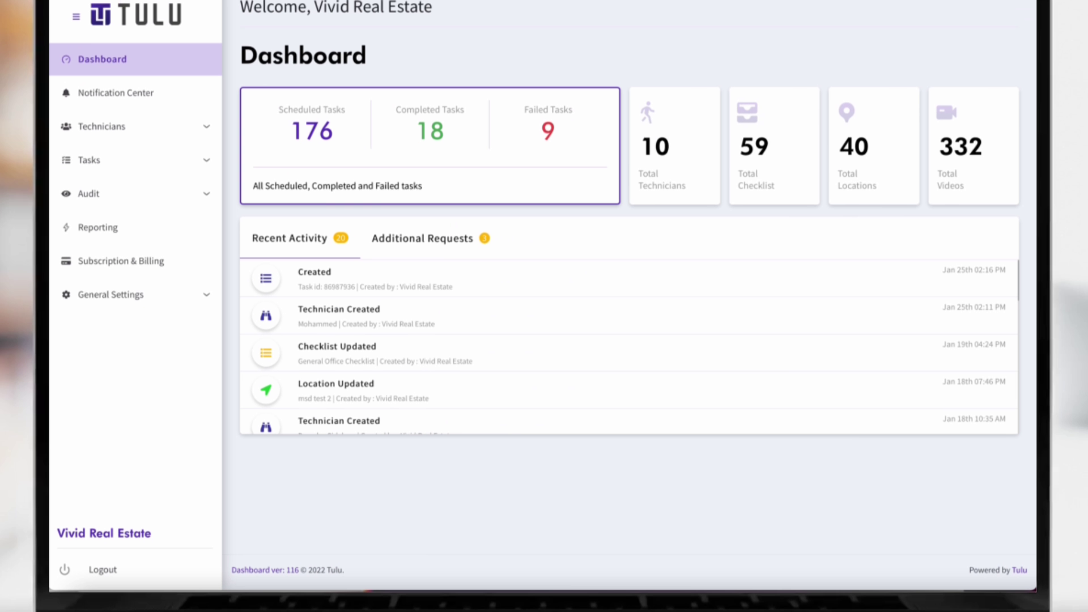This screenshot has width=1088, height=612.
Task: Click the Dashboard gauge icon in sidebar
Action: (x=66, y=59)
